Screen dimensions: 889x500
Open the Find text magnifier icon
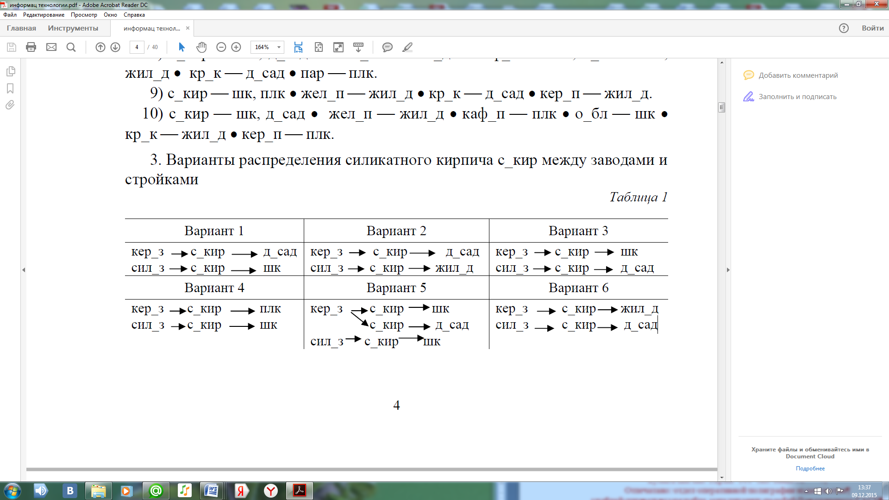click(x=71, y=47)
